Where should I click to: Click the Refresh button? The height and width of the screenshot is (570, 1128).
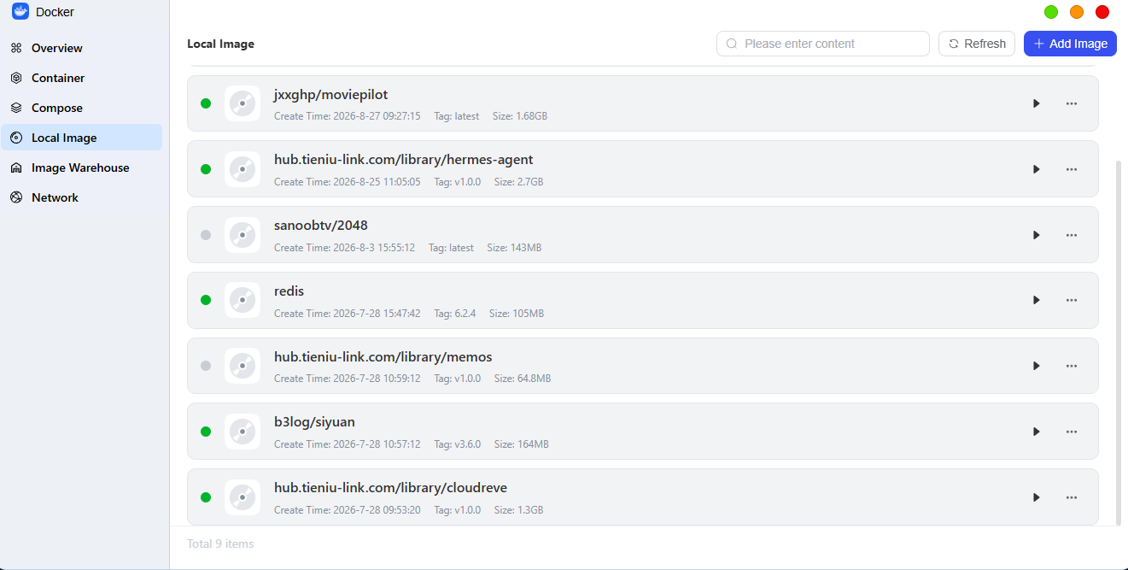click(977, 44)
